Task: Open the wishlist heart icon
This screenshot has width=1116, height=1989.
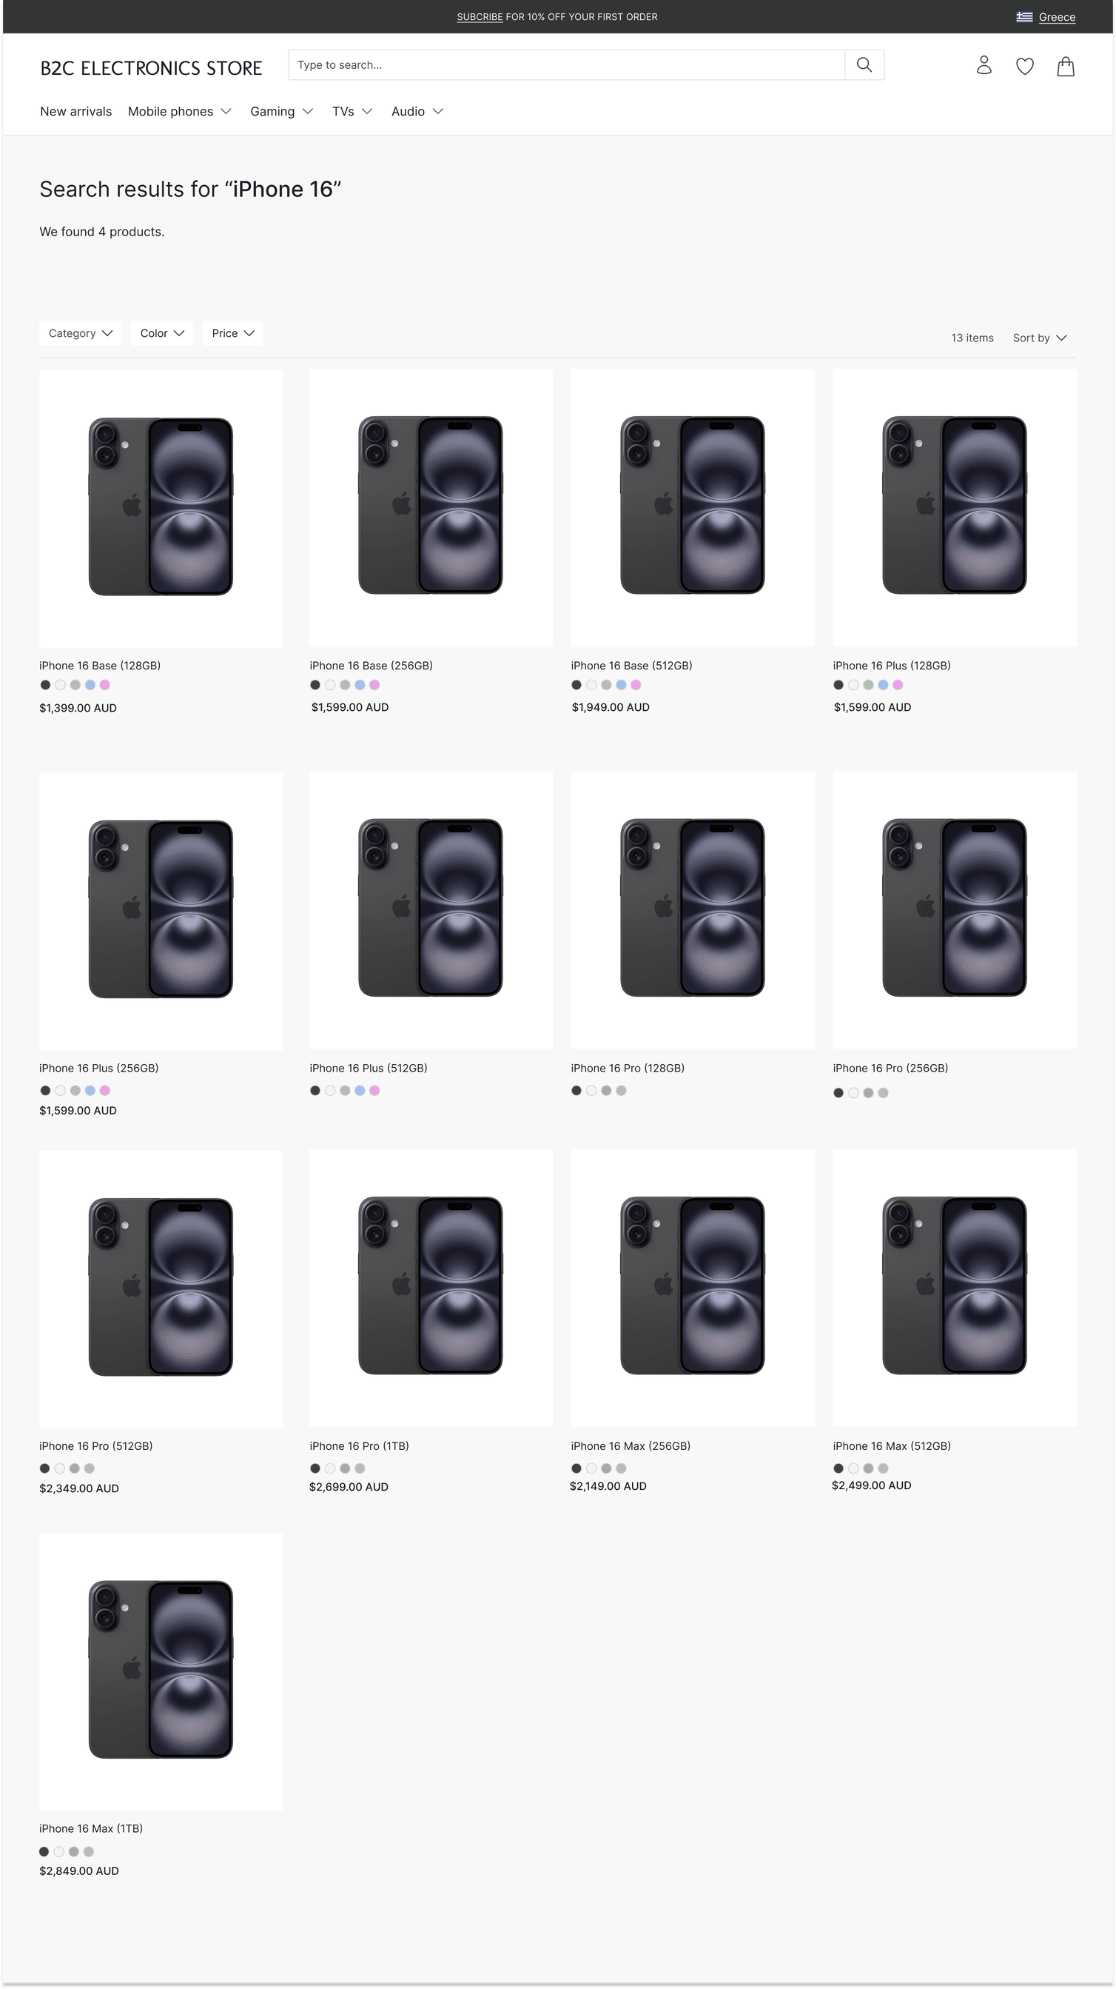Action: tap(1024, 67)
